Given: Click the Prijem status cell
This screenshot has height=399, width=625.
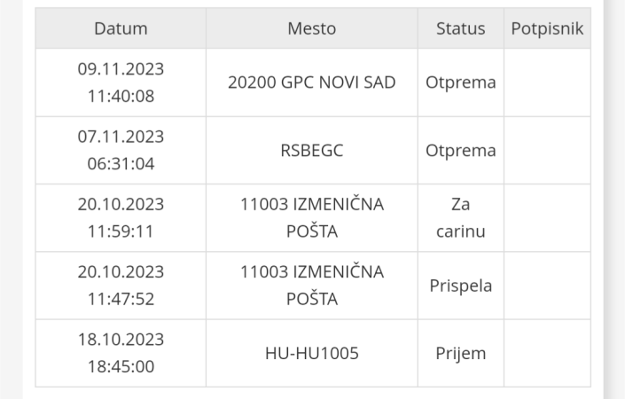Looking at the screenshot, I should pyautogui.click(x=460, y=353).
